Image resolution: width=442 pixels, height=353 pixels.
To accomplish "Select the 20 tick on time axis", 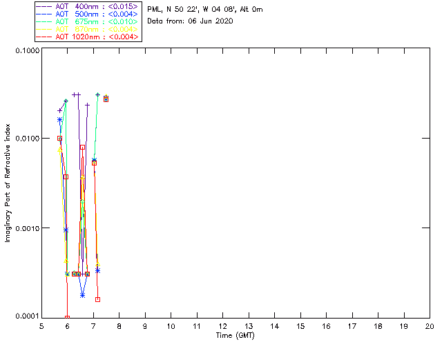I will [429, 326].
